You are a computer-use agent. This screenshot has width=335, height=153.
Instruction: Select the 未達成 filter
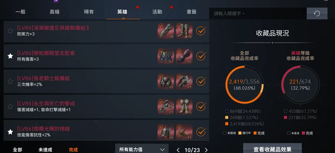pyautogui.click(x=45, y=150)
